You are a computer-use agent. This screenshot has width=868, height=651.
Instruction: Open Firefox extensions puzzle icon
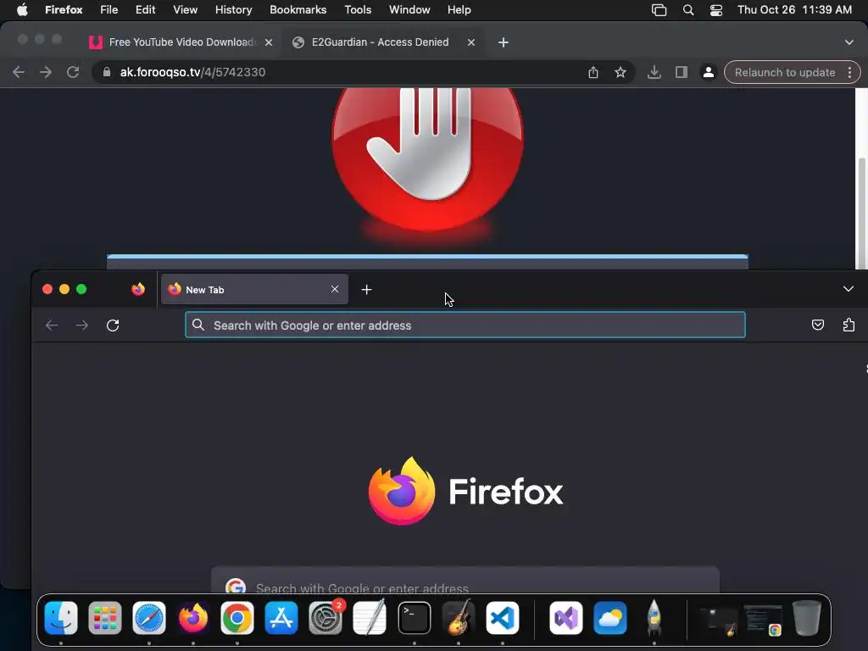(849, 325)
